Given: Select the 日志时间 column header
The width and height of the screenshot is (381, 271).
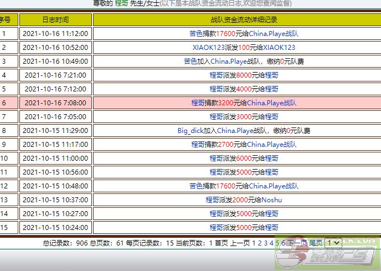Looking at the screenshot, I should (55, 19).
